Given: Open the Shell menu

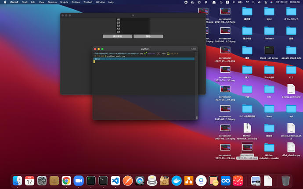Looking at the screenshot, I should point(25,2).
